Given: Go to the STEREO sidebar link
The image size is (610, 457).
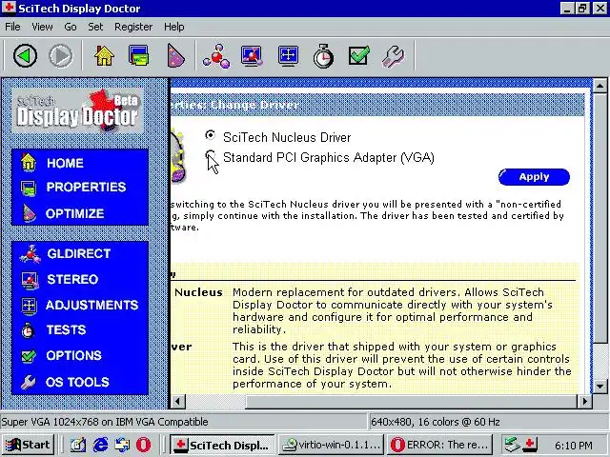Looking at the screenshot, I should pos(72,279).
